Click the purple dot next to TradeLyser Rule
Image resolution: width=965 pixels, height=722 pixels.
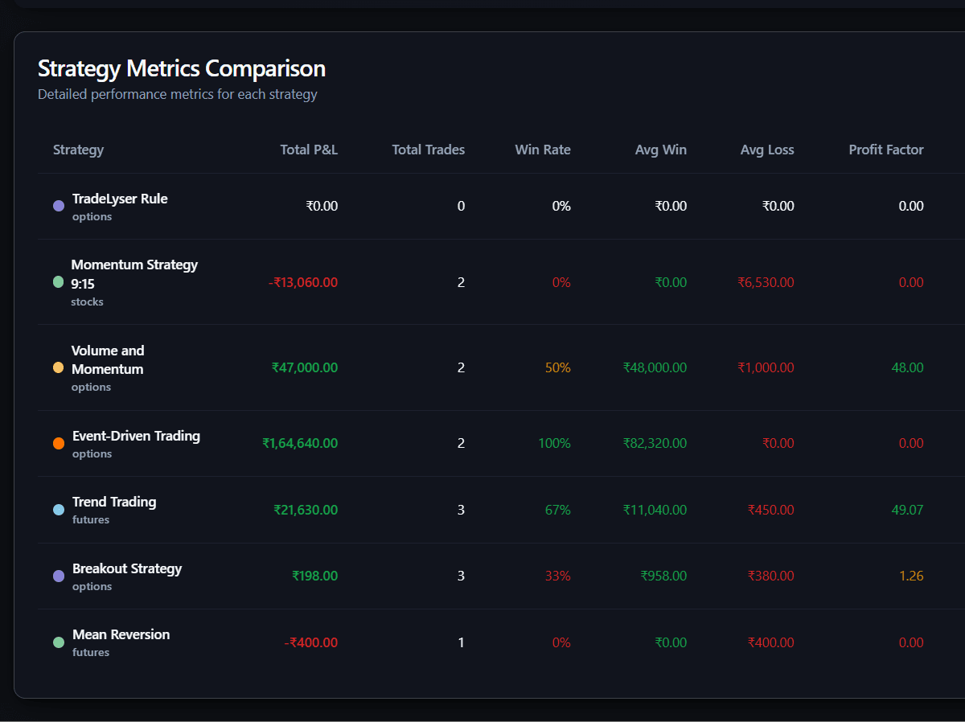click(x=58, y=206)
